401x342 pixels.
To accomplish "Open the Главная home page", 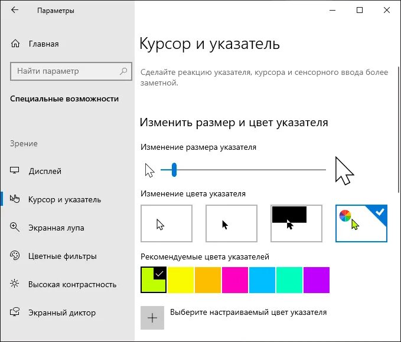I will [67, 44].
